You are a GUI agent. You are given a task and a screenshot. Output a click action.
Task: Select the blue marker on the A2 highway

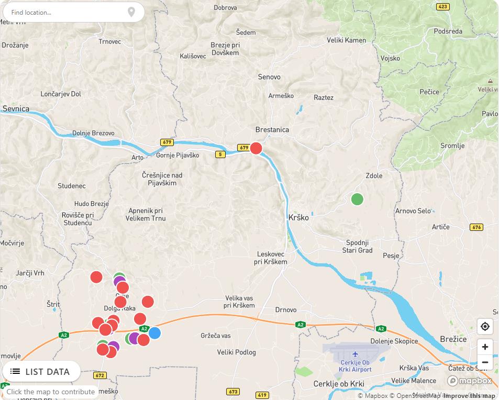pyautogui.click(x=154, y=333)
